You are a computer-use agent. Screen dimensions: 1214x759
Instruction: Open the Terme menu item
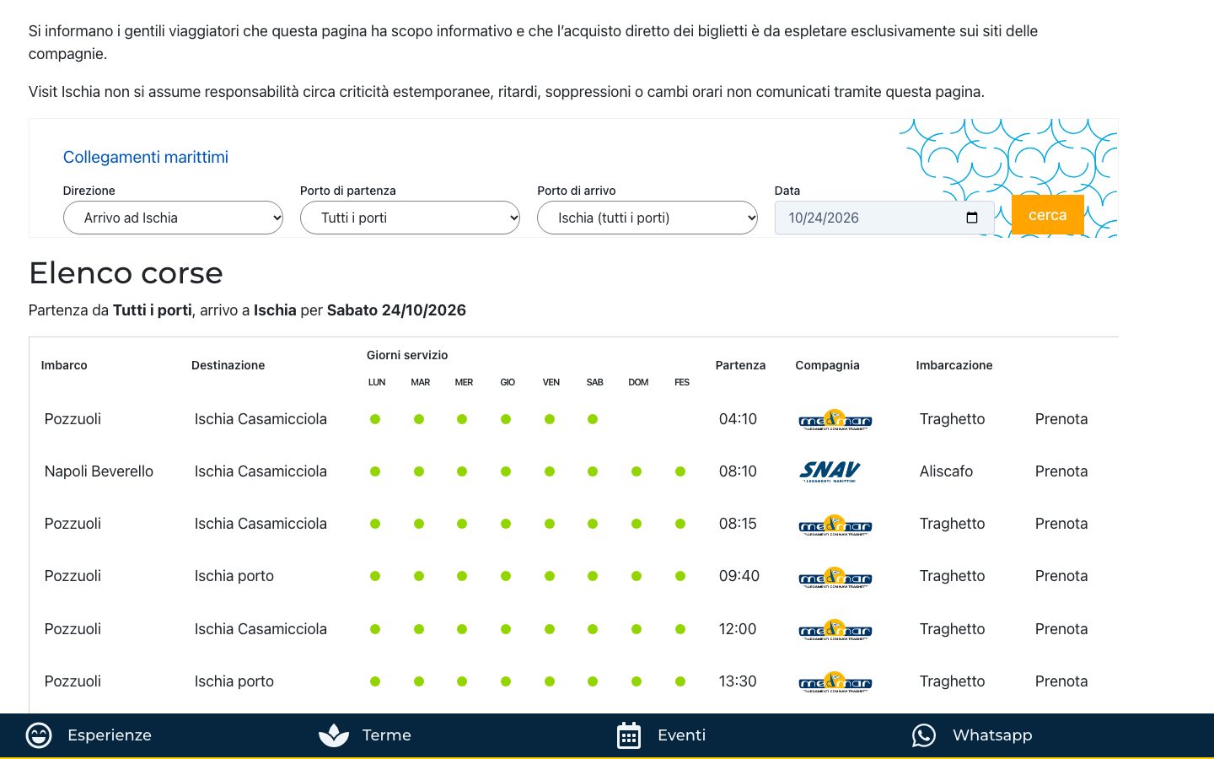tap(387, 735)
